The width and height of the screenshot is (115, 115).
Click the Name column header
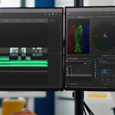pyautogui.click(x=70, y=66)
